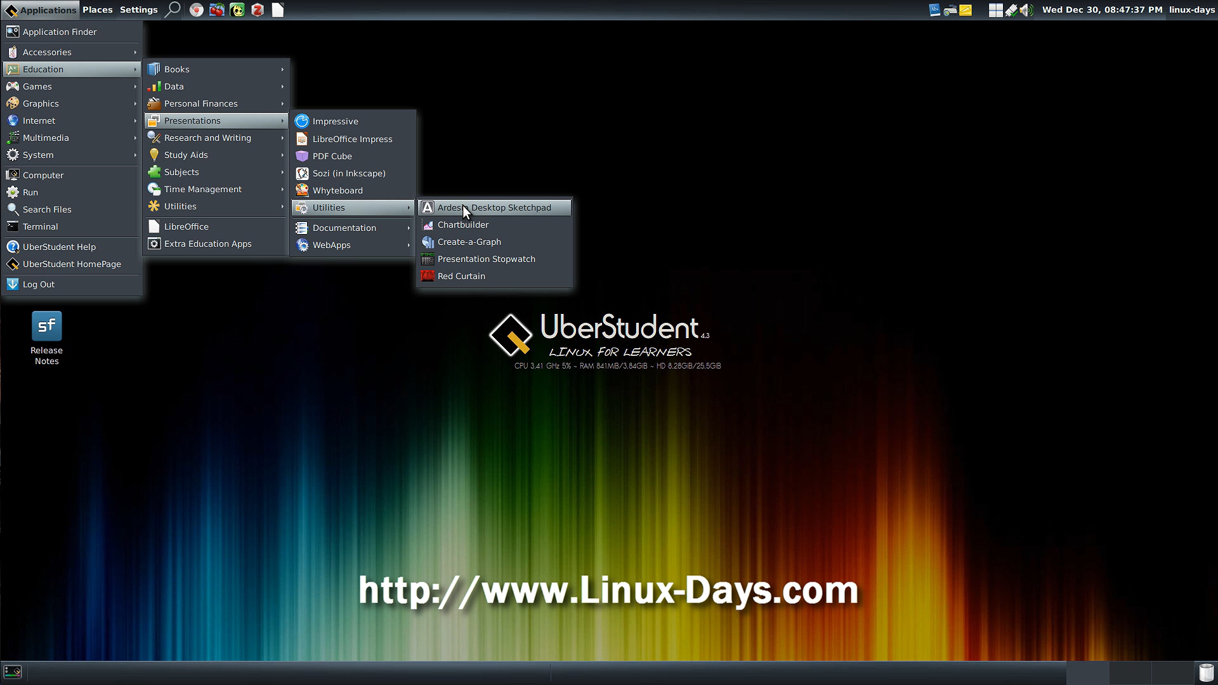
Task: Expand the Accessories submenu arrow
Action: pos(135,52)
